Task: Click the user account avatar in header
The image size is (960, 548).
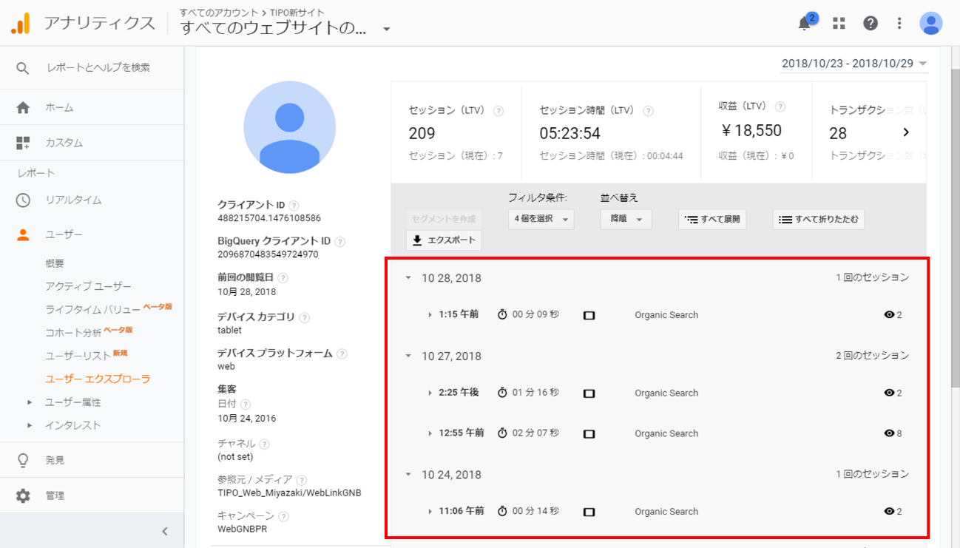Action: click(930, 23)
